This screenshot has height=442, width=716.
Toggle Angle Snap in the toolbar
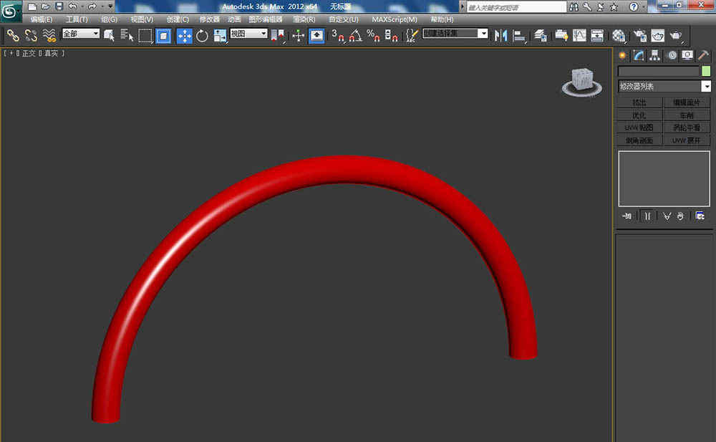click(x=355, y=35)
